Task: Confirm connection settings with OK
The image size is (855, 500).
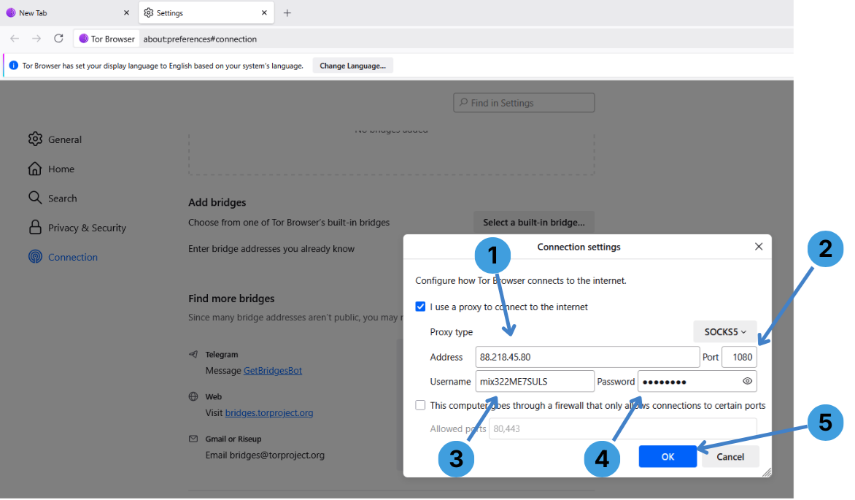Action: pyautogui.click(x=668, y=457)
